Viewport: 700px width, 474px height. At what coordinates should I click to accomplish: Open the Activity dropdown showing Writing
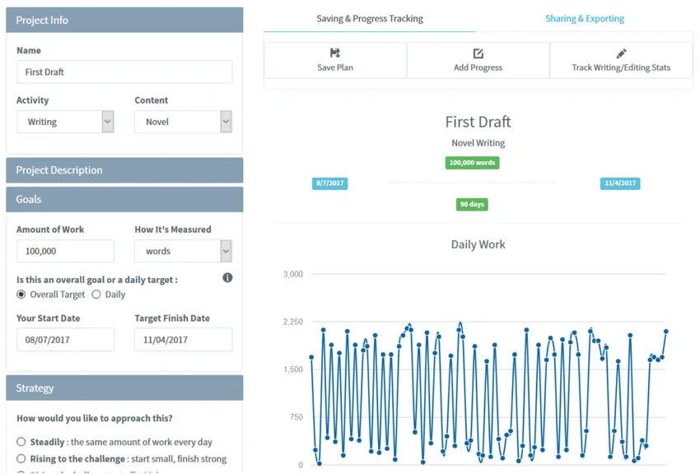[65, 122]
